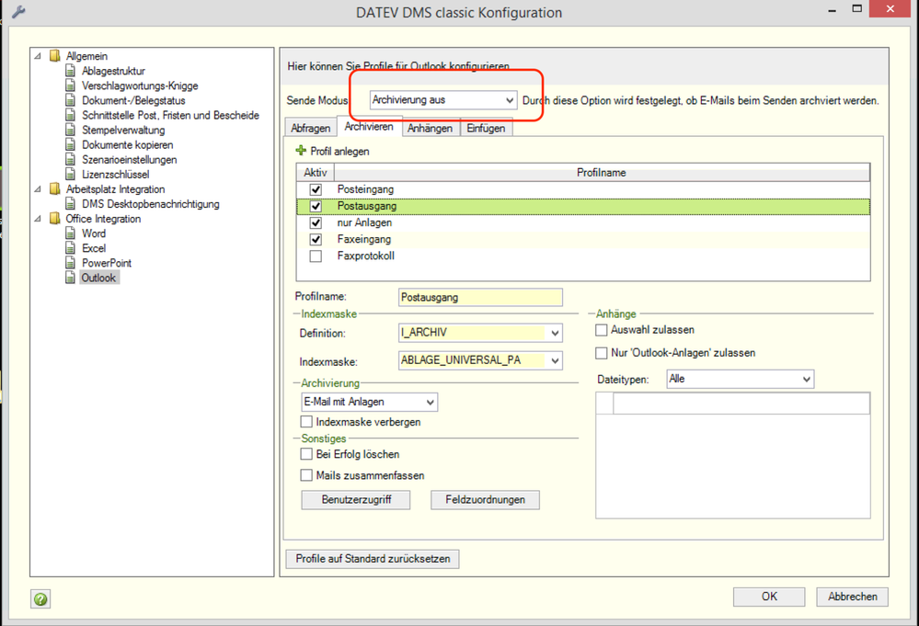Viewport: 919px width, 626px height.
Task: Switch to the Abfragen tab
Action: click(311, 128)
